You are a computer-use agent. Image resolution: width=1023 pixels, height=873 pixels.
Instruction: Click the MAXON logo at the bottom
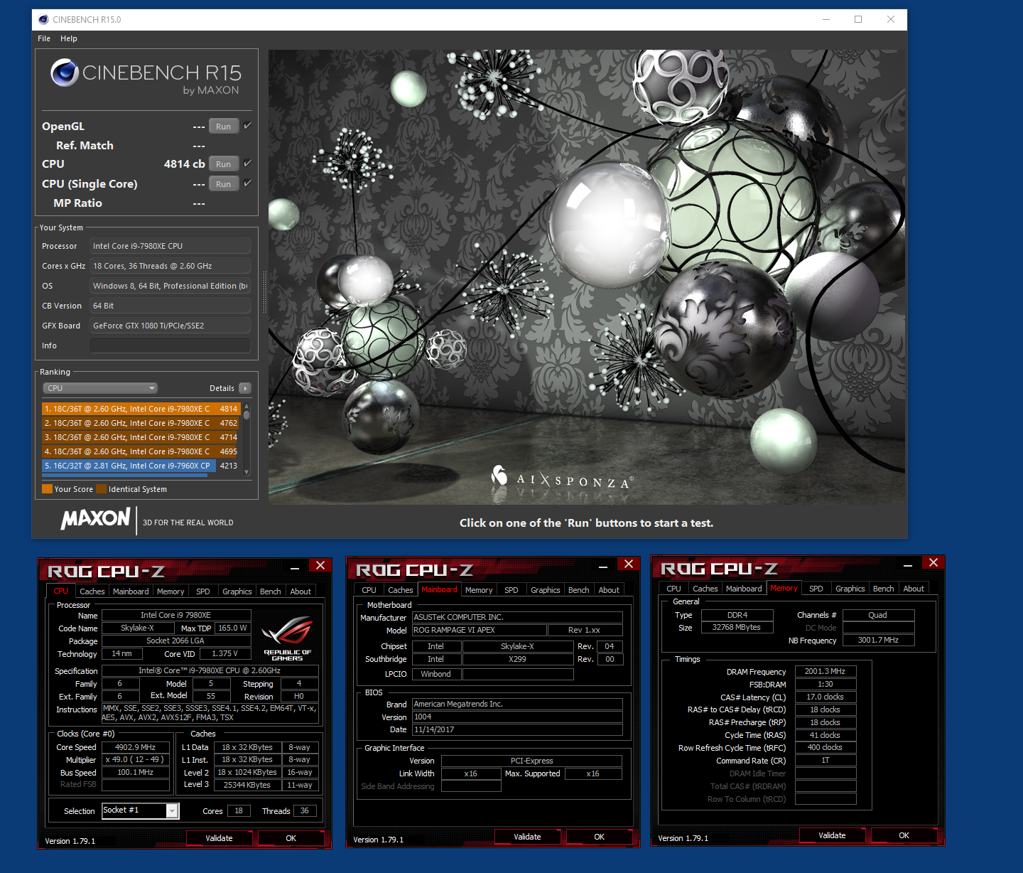click(96, 519)
